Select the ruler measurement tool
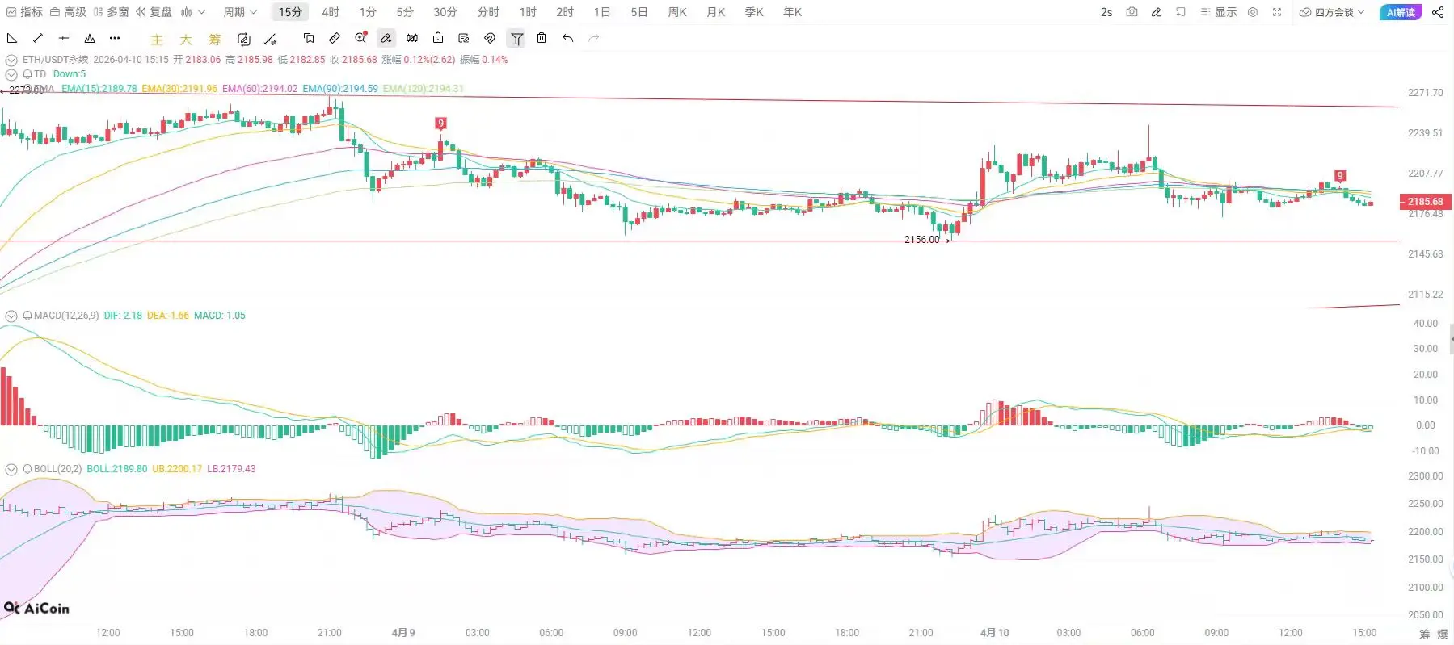This screenshot has width=1454, height=645. click(x=335, y=38)
